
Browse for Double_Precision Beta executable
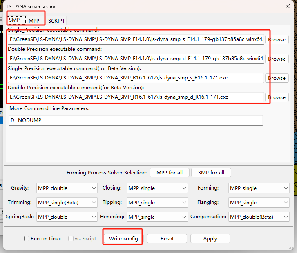[x=277, y=97]
